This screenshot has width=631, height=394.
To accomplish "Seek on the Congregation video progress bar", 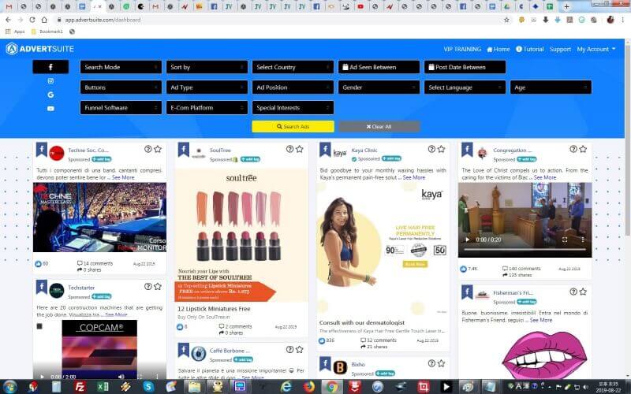I will click(525, 250).
